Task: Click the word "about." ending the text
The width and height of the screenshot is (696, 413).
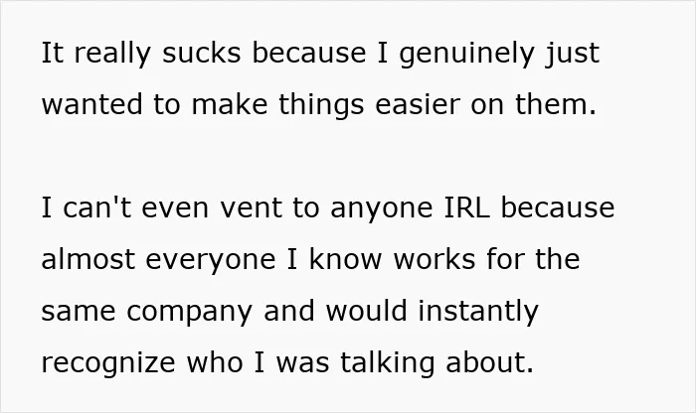Action: 489,362
